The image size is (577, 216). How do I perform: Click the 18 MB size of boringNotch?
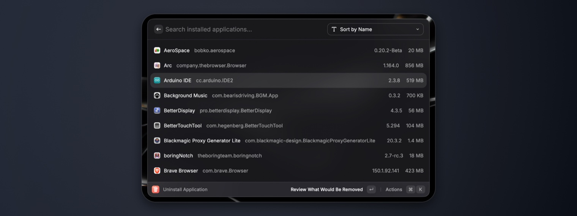pos(416,156)
